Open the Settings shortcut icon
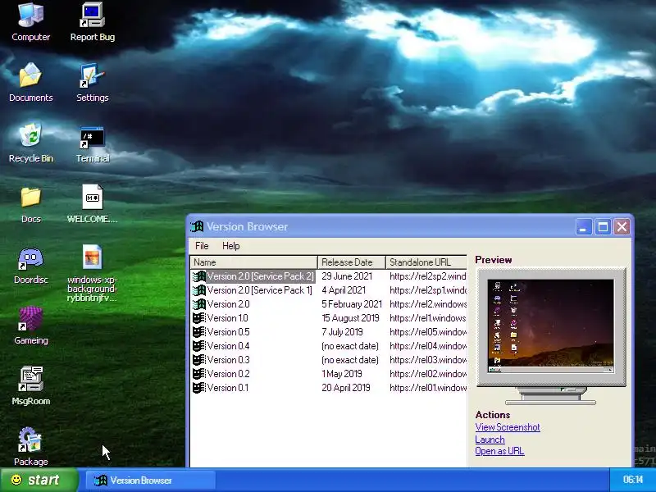The image size is (656, 492). [x=92, y=75]
